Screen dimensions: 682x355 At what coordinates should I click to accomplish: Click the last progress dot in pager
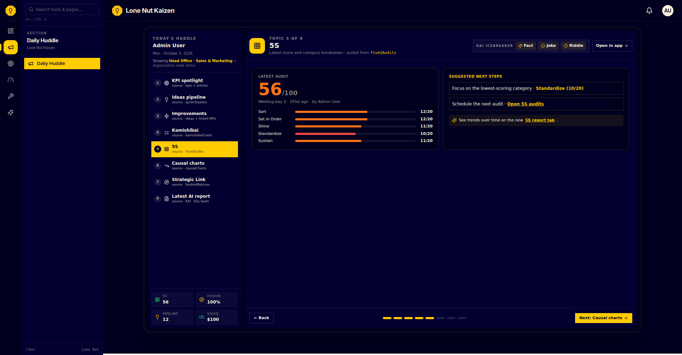click(x=462, y=318)
